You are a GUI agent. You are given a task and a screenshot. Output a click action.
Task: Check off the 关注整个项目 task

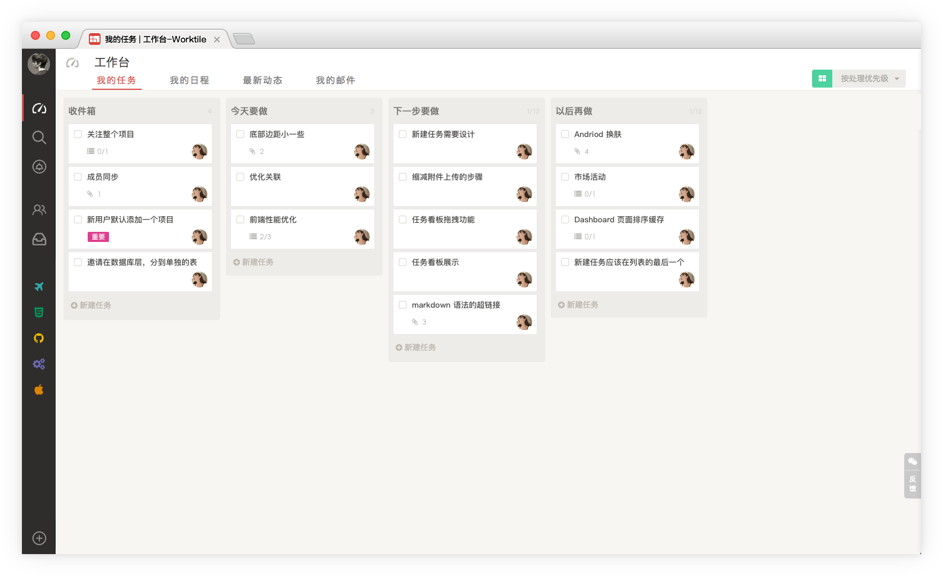pyautogui.click(x=78, y=134)
